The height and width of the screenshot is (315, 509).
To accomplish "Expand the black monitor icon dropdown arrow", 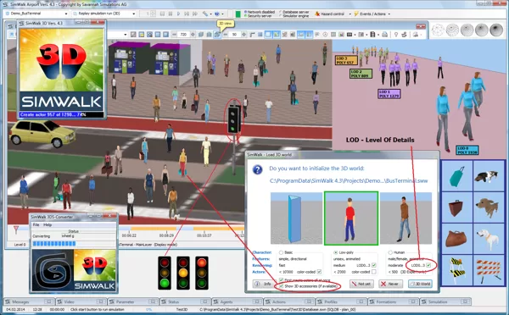I will pyautogui.click(x=355, y=35).
